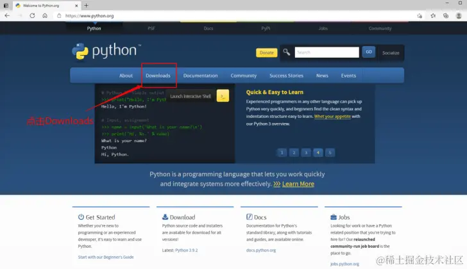Switch to slideshow slide 4
The image size is (467, 269).
(318, 152)
